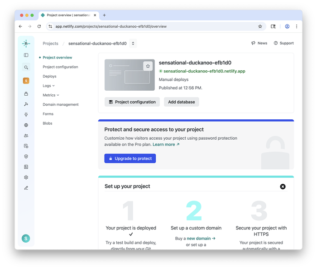317x269 pixels.
Task: View site information icon in address bar
Action: pos(51,26)
